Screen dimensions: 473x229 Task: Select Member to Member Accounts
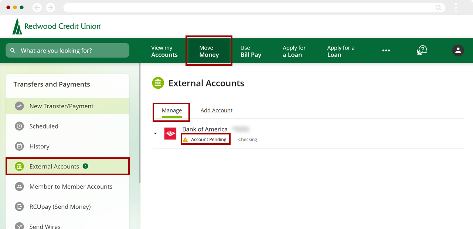point(68,187)
